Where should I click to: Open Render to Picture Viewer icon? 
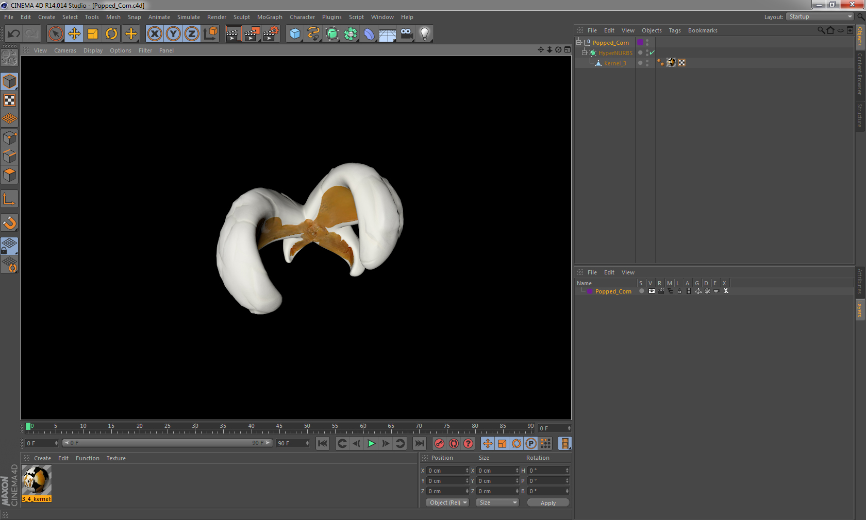(252, 34)
